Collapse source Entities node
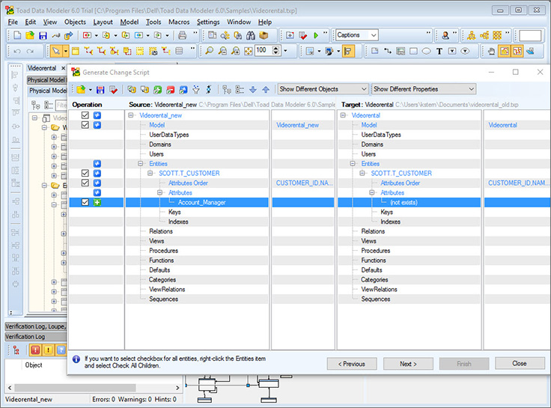 (x=141, y=163)
